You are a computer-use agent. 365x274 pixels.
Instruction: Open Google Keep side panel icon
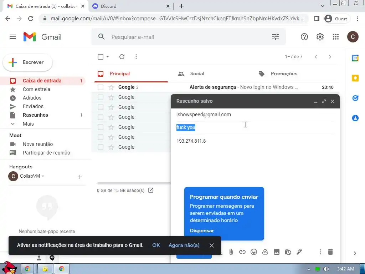[355, 78]
